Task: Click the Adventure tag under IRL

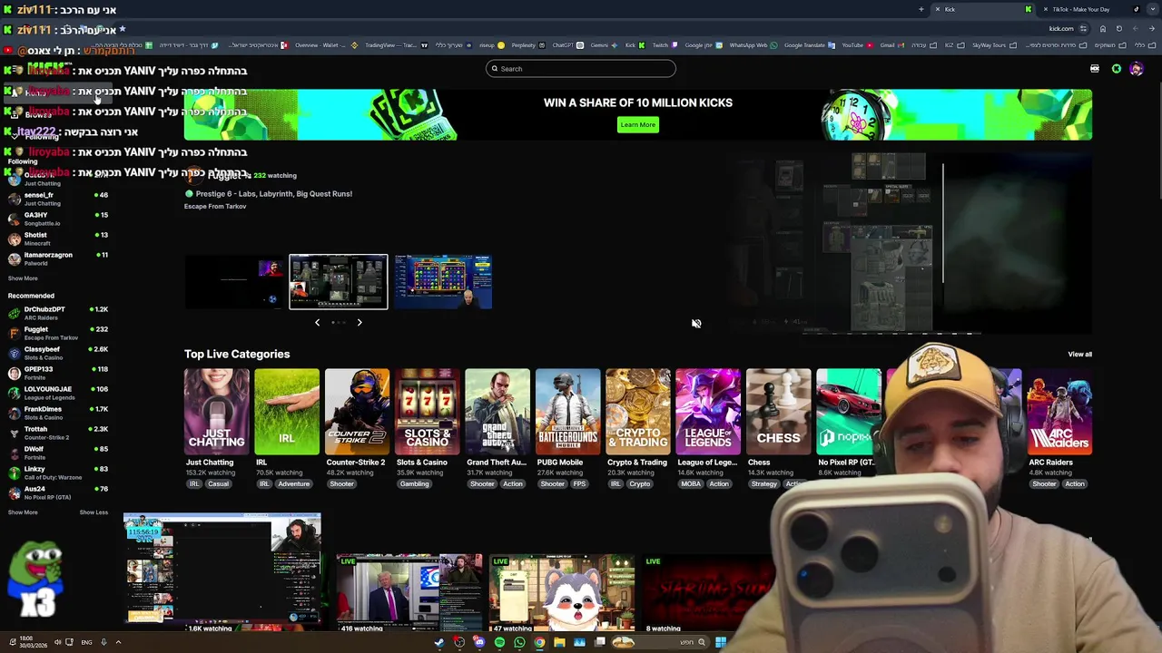Action: click(x=294, y=484)
